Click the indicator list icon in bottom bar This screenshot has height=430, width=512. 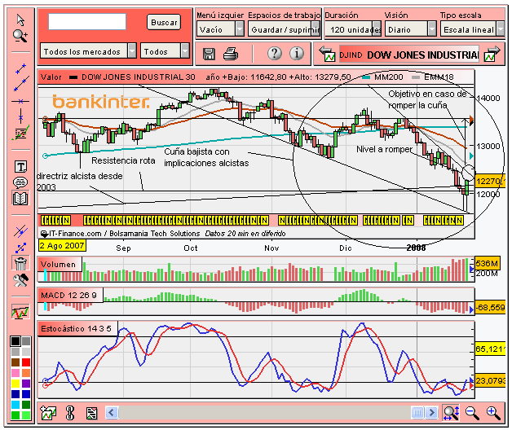pyautogui.click(x=92, y=414)
